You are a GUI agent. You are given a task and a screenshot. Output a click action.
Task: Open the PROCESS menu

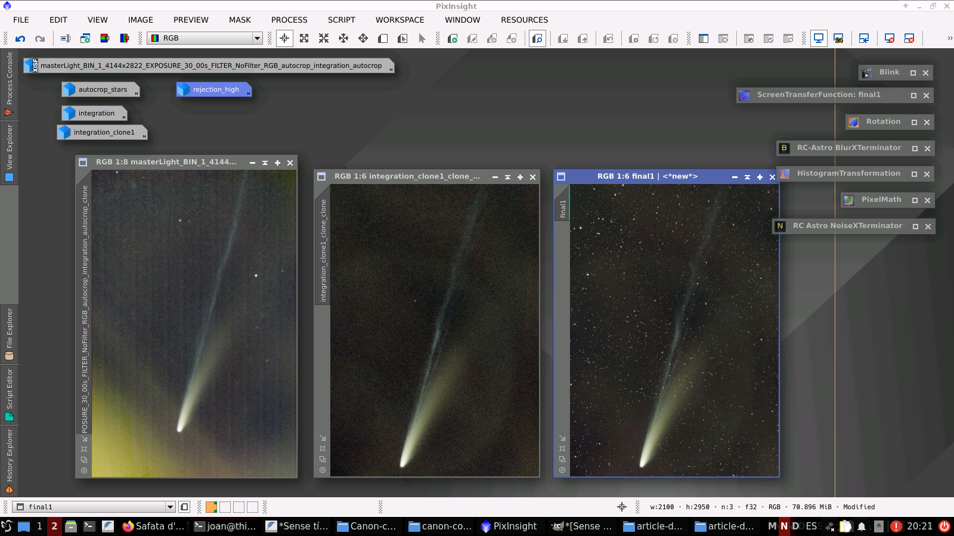[289, 20]
